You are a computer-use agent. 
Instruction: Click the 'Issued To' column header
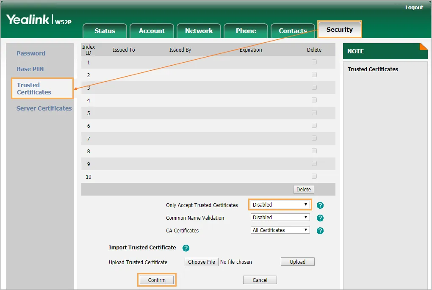point(124,50)
